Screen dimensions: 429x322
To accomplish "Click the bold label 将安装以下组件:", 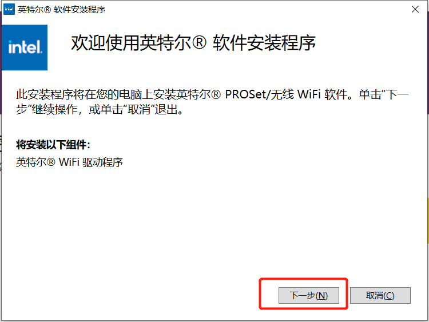I will click(53, 145).
